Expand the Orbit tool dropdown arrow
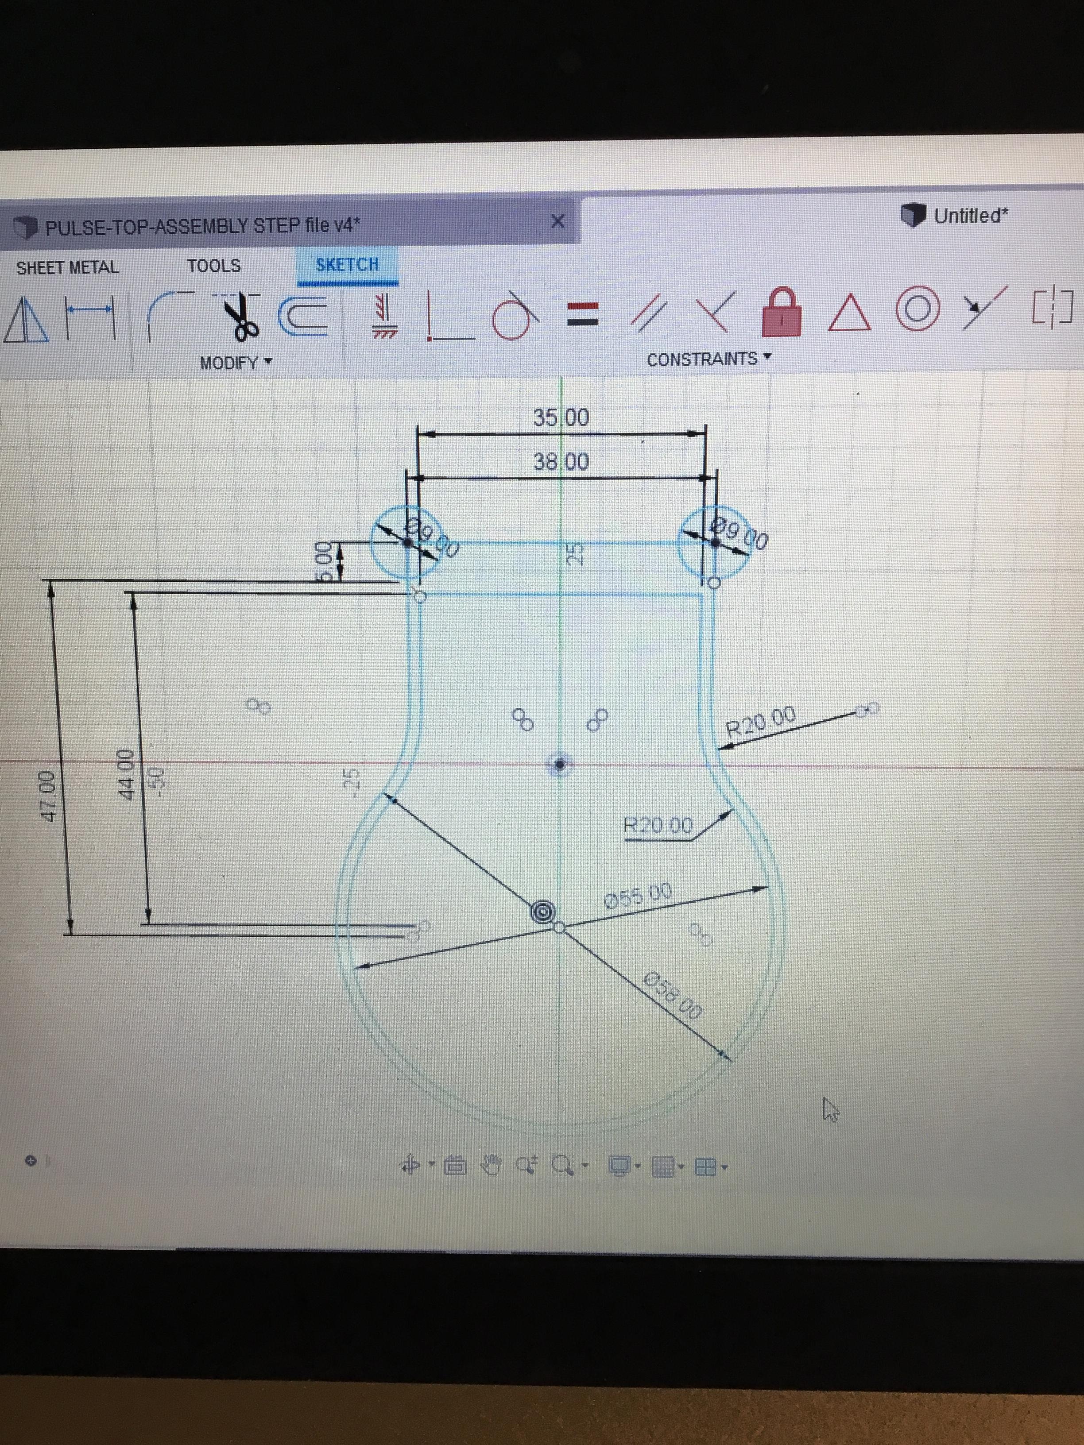This screenshot has width=1084, height=1445. [x=432, y=1164]
